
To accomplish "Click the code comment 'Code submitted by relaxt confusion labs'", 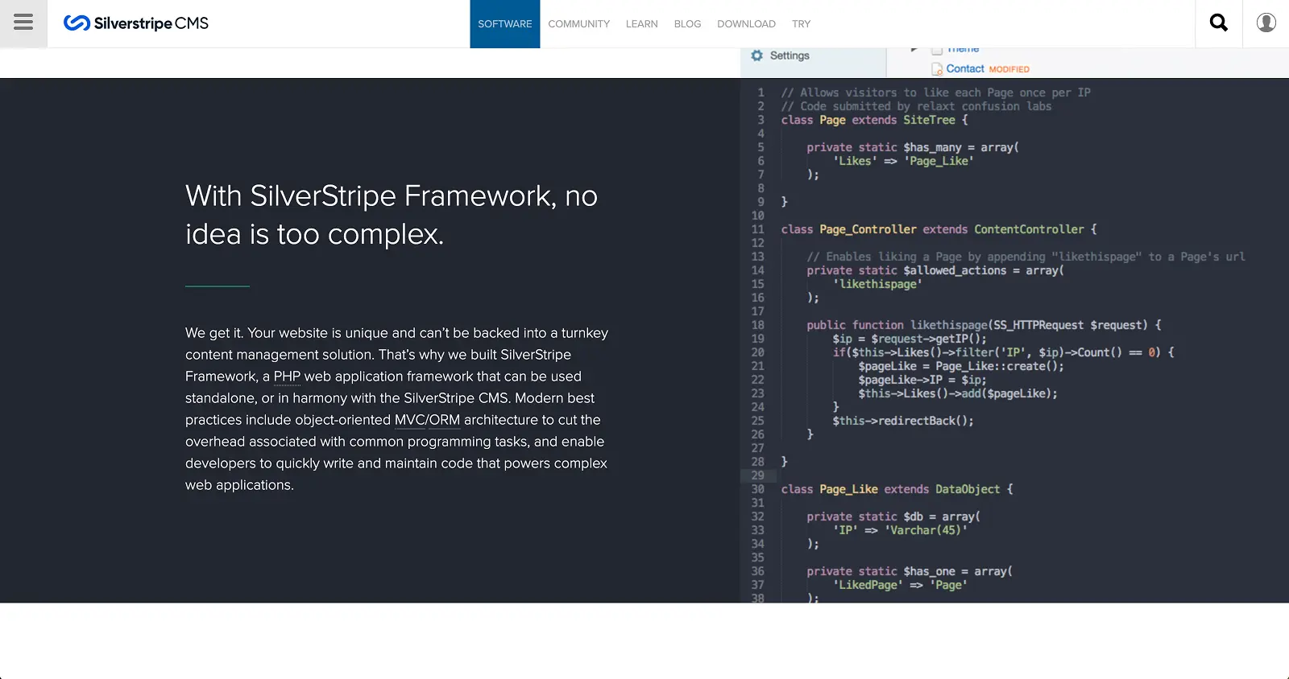I will [x=916, y=106].
